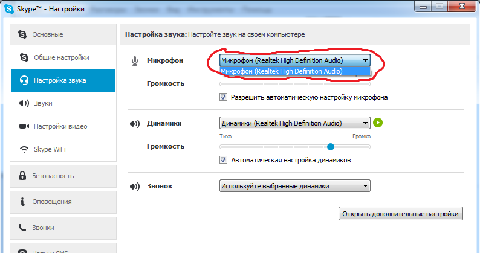Click the info icon beside Оповещения
480x253 pixels.
tap(22, 202)
